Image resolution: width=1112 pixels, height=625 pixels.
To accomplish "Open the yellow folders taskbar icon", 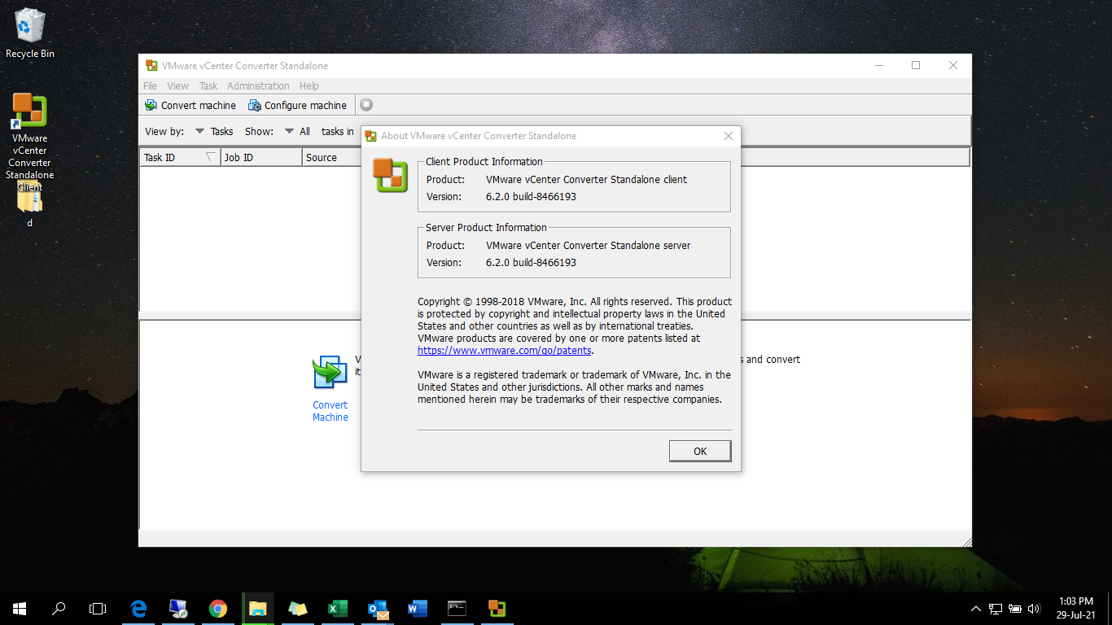I will [x=297, y=608].
